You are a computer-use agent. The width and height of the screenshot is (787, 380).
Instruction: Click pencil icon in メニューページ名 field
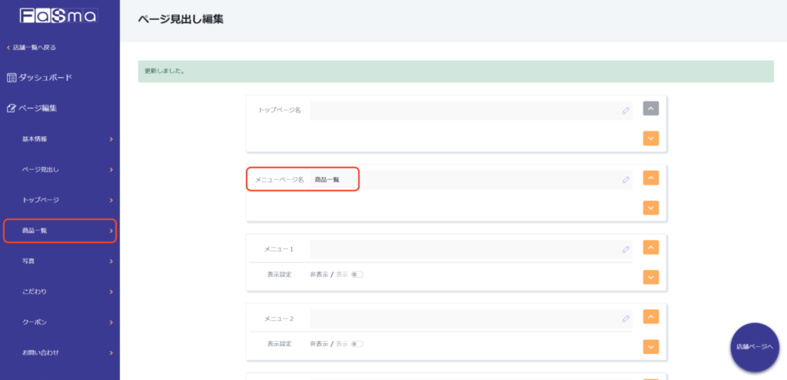626,180
